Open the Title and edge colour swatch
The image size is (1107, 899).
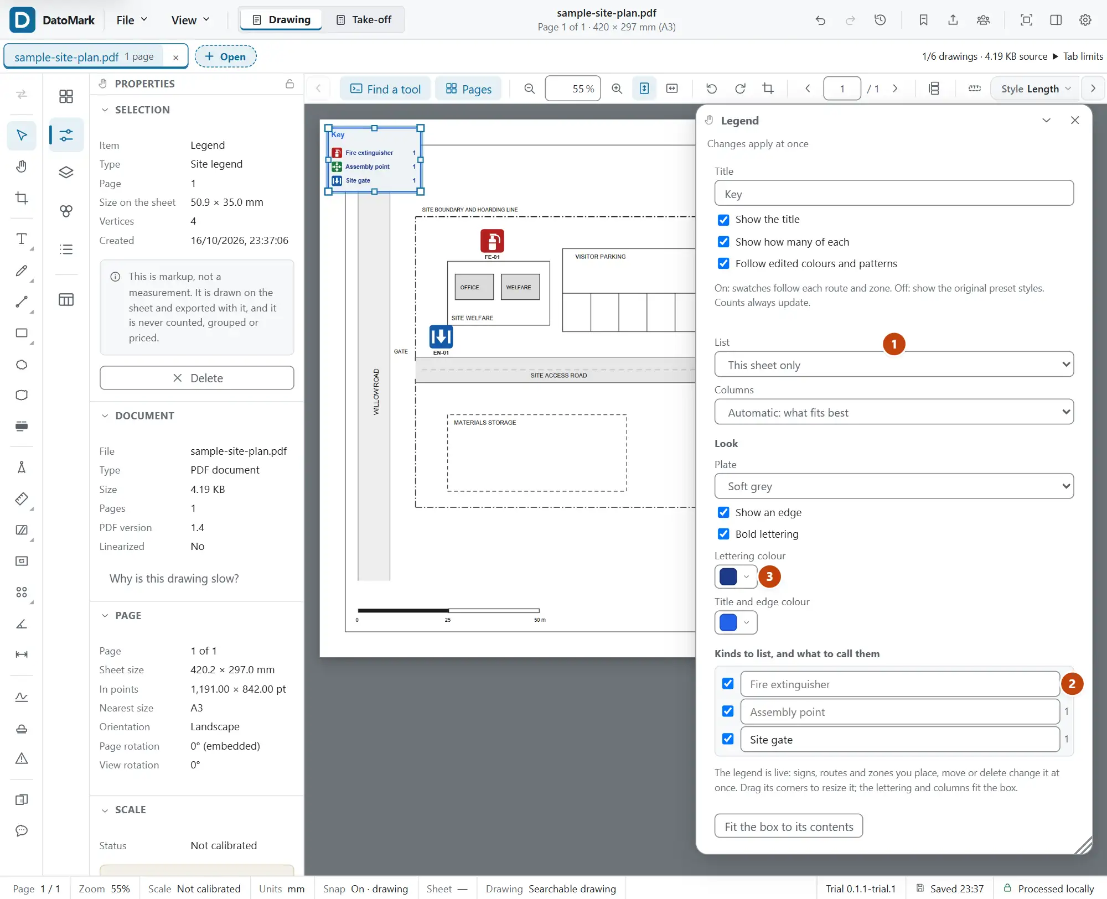click(736, 622)
